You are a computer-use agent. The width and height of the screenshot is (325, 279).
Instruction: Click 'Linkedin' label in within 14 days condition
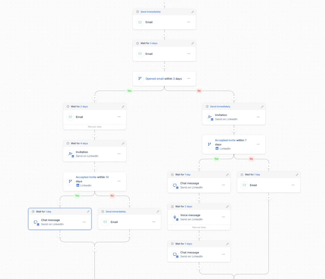tap(86, 186)
